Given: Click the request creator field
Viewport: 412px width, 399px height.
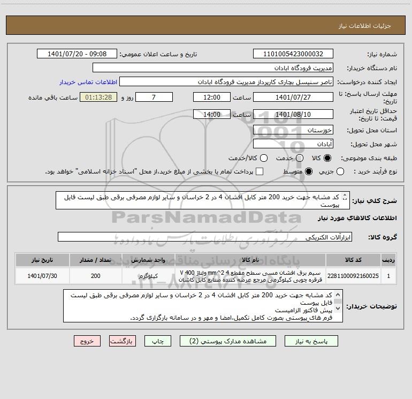Looking at the screenshot, I should [x=226, y=82].
